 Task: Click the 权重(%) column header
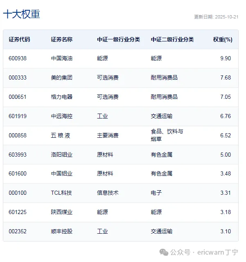point(223,40)
